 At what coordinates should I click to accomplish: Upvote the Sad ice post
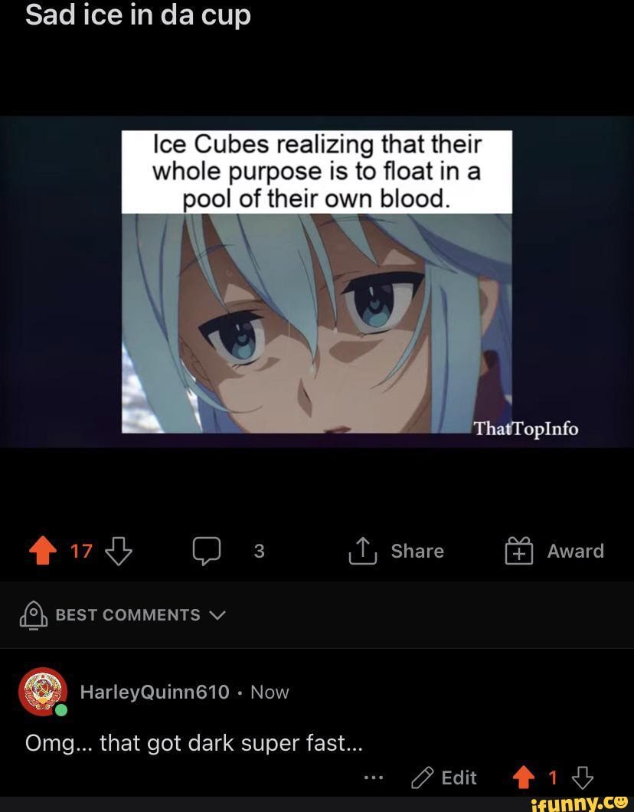click(x=43, y=551)
